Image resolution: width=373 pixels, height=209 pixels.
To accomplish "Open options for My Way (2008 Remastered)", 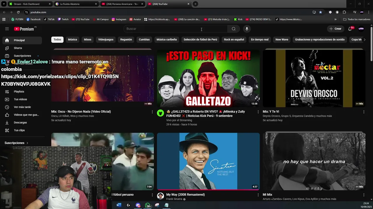I will pos(258,195).
